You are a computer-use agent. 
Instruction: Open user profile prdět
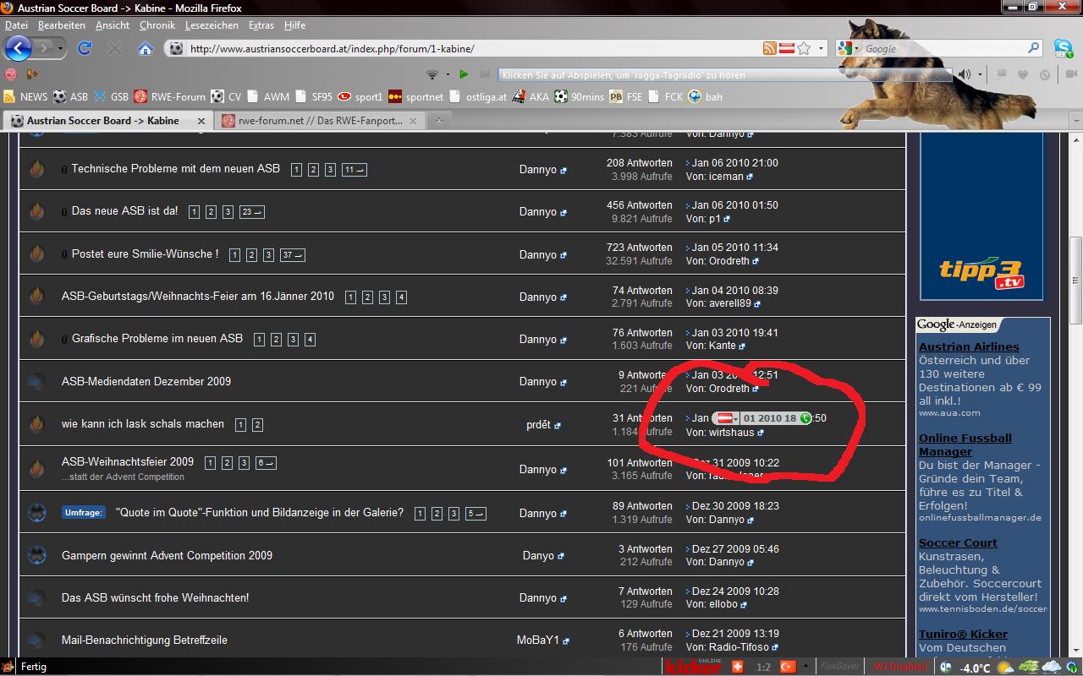point(538,425)
